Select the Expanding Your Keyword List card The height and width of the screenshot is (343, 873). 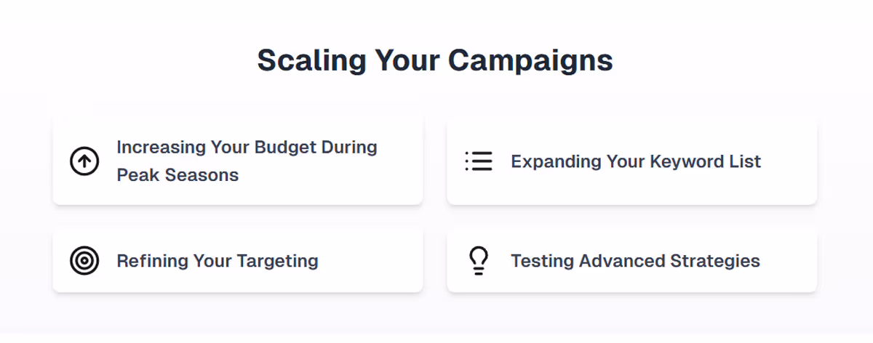632,161
